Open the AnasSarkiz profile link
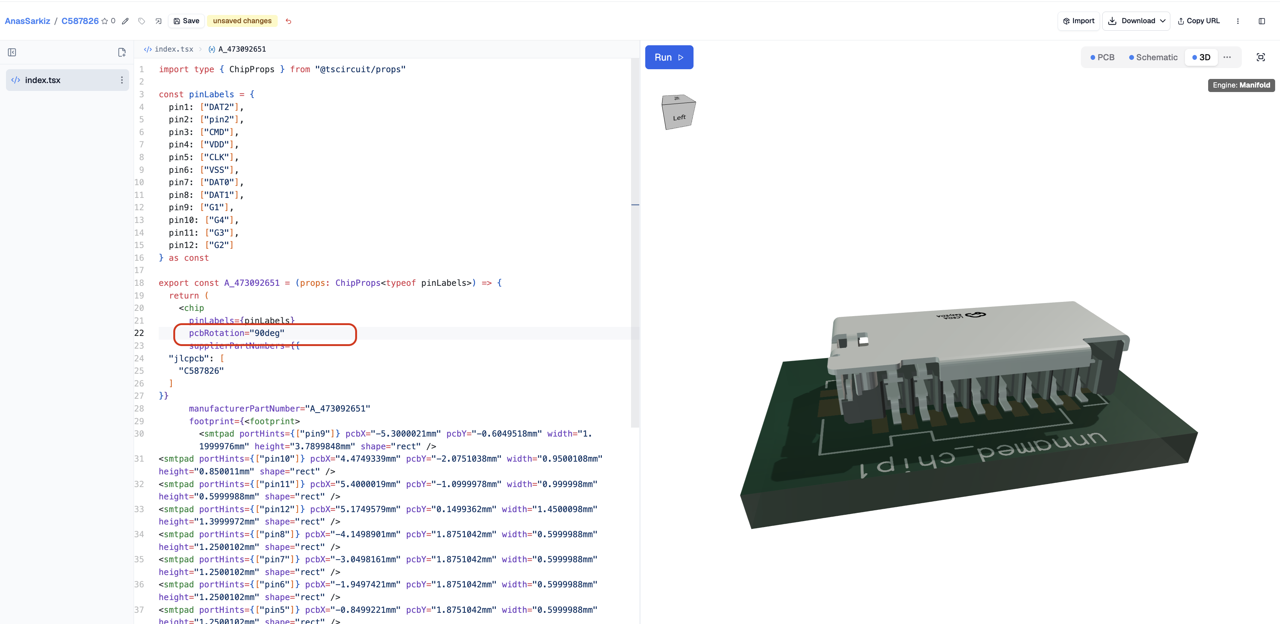The image size is (1280, 624). pyautogui.click(x=27, y=21)
